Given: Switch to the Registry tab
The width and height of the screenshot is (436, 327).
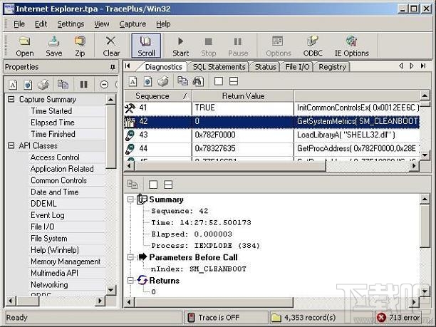Looking at the screenshot, I should pos(332,67).
